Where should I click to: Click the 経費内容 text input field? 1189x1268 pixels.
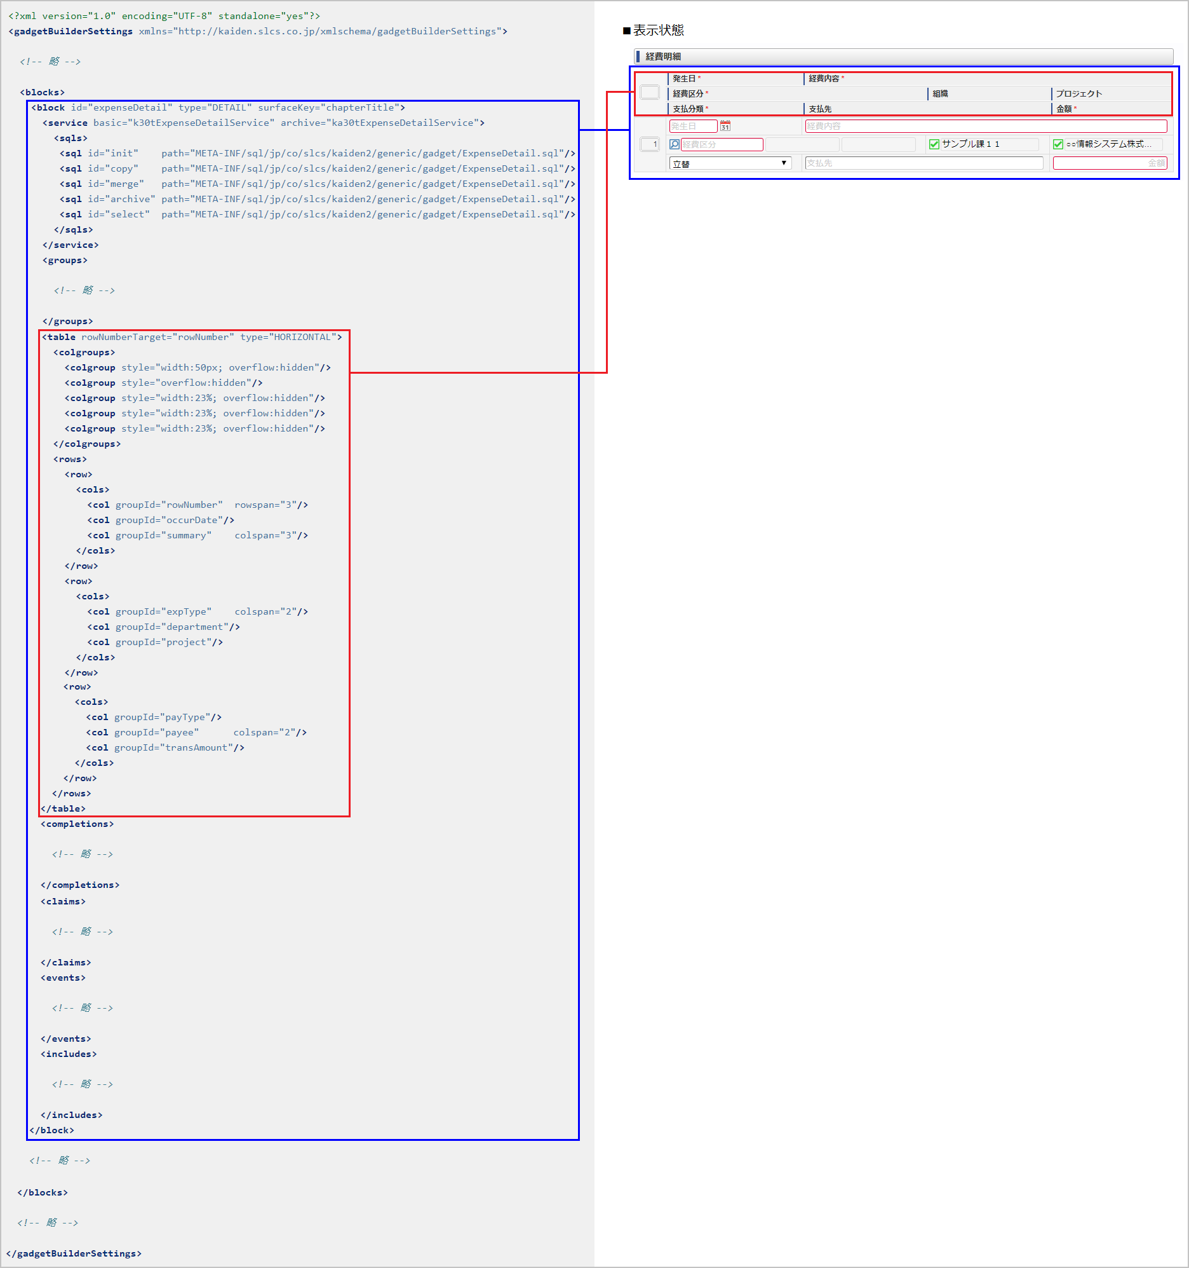pyautogui.click(x=986, y=126)
